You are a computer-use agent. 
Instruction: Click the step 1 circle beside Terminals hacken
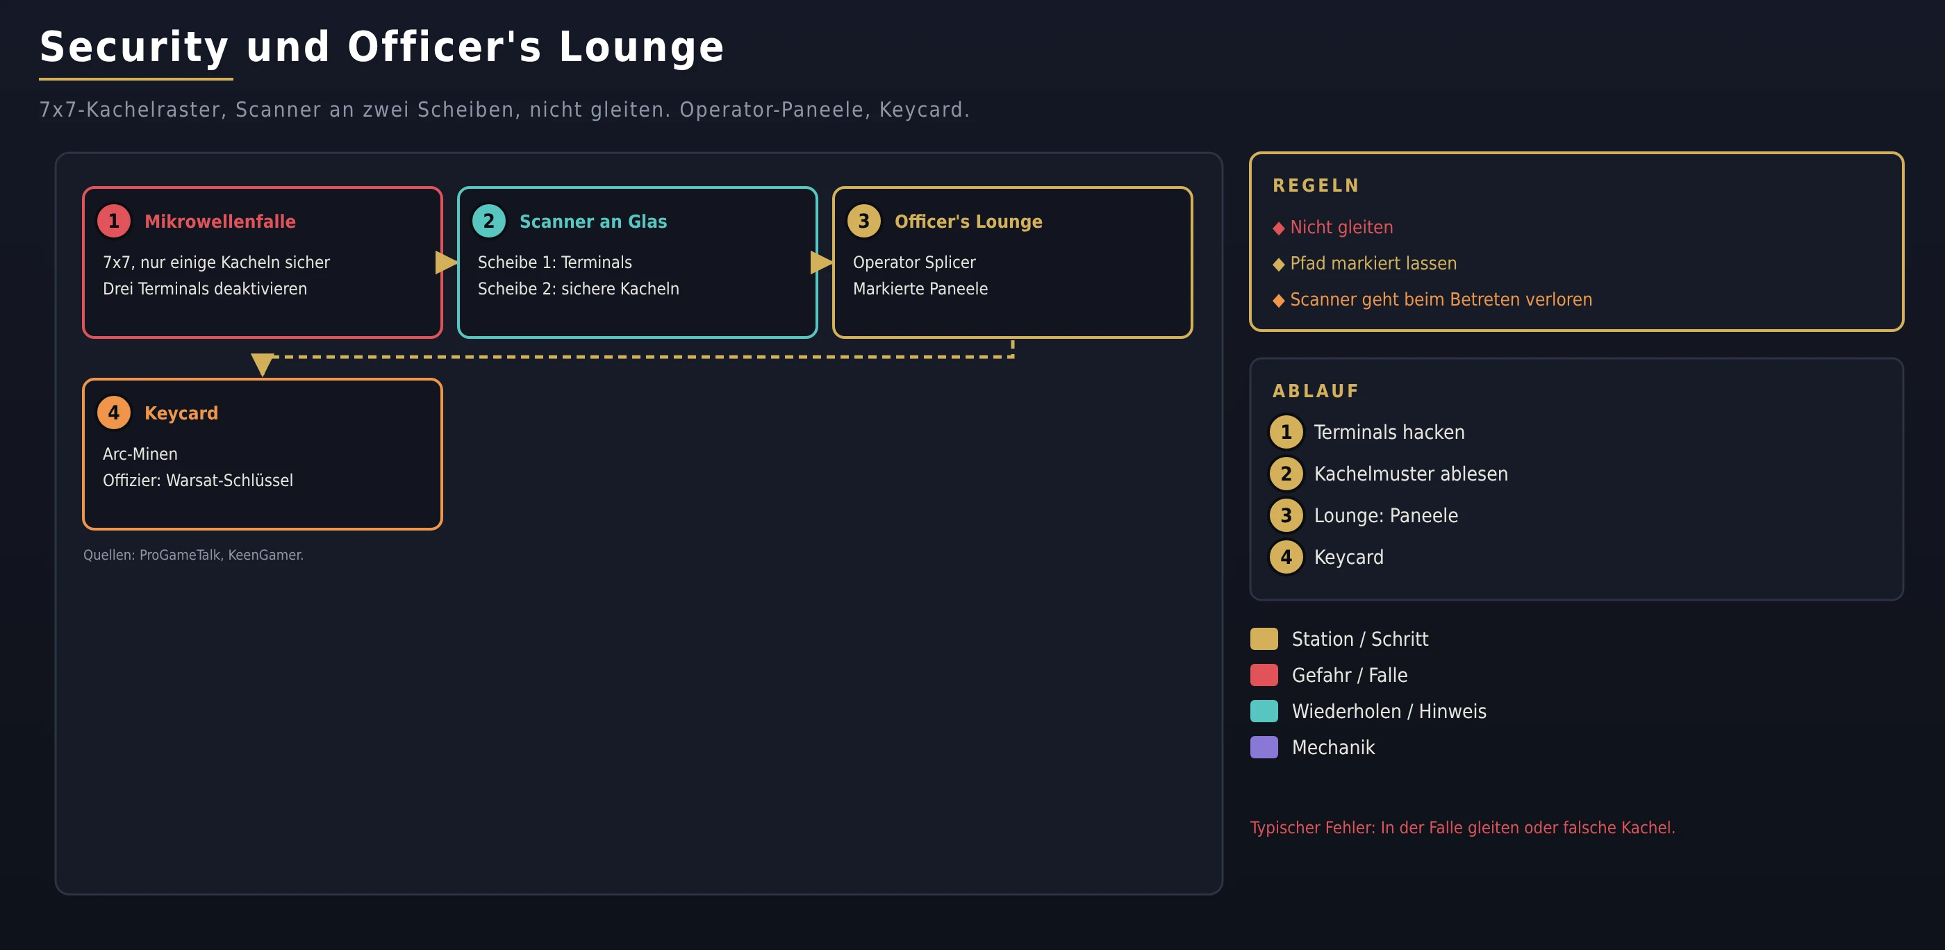1286,433
